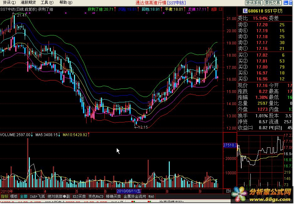Click the 买⑤ 16.96 bid row
This screenshot has width=294, height=204.
pyautogui.click(x=265, y=79)
